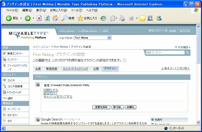The width and height of the screenshot is (202, 132).
Task: Expand the Back button history arrow
Action: pyautogui.click(x=21, y=18)
